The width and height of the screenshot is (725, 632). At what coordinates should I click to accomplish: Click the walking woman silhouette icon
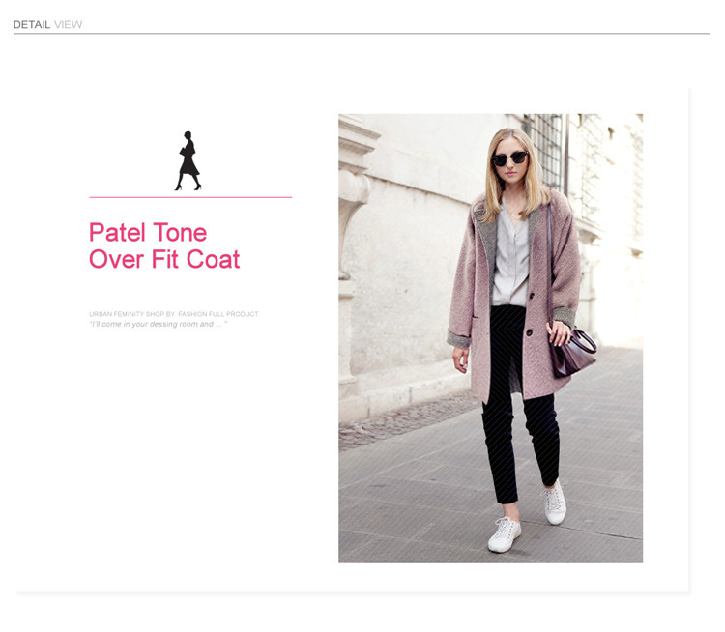coord(188,160)
